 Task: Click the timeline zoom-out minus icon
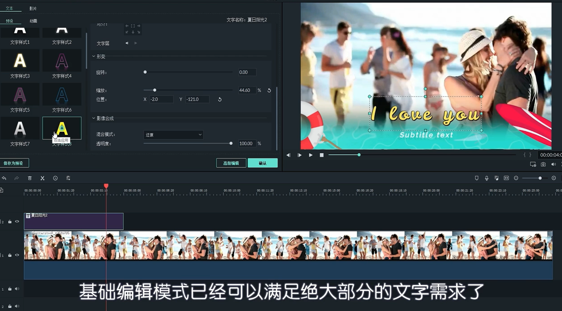point(516,178)
